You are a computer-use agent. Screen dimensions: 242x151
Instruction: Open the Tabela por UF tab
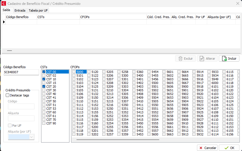pos(38,10)
